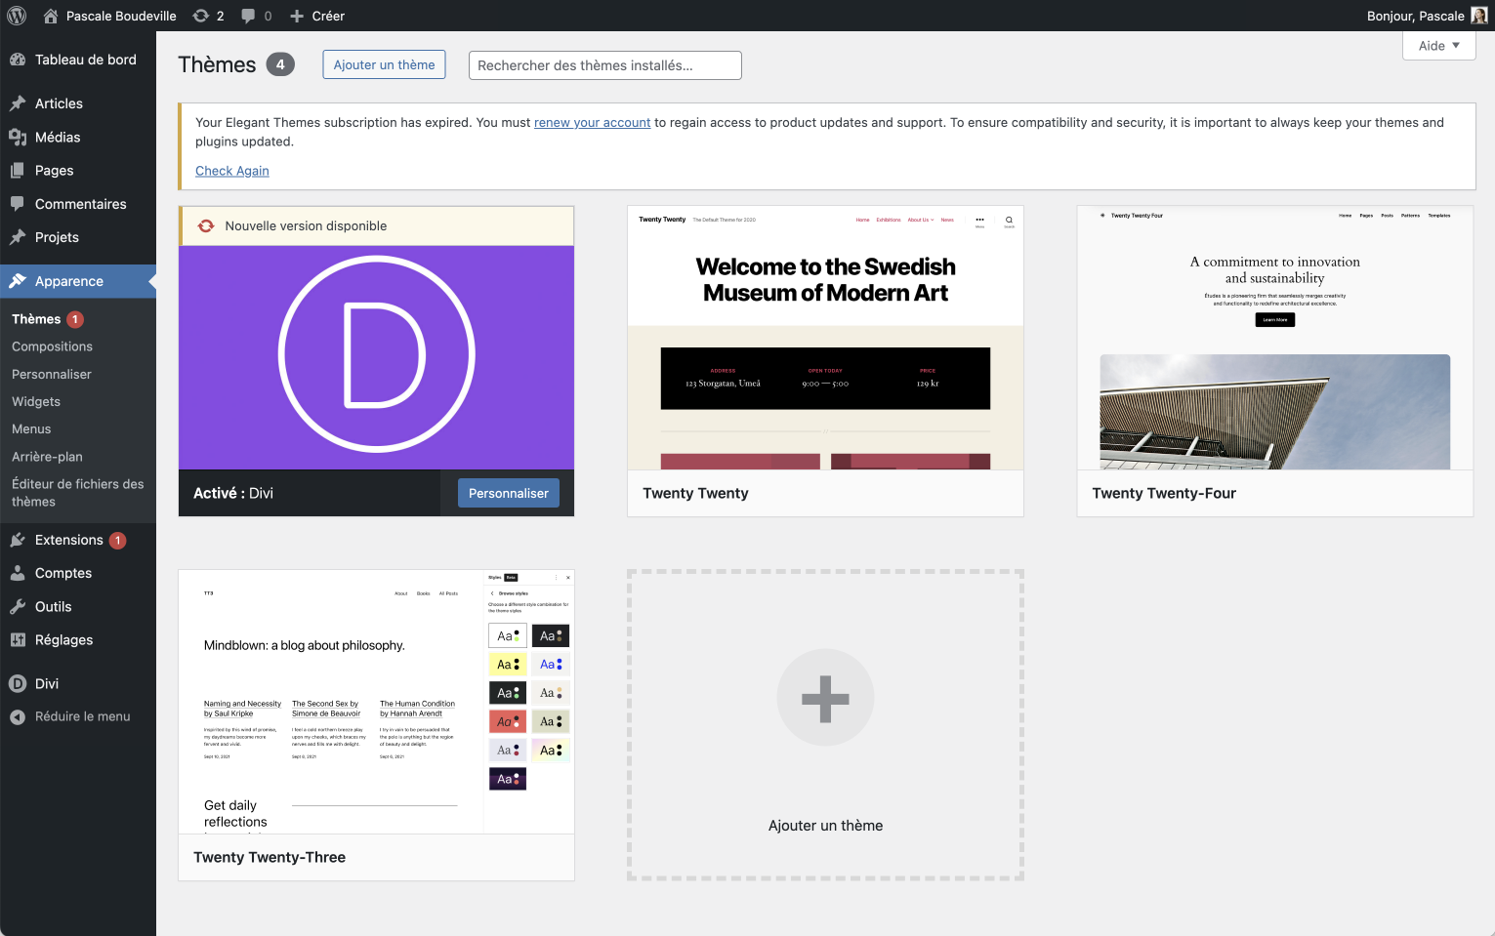Open the Personnaliser submenu item
This screenshot has width=1495, height=936.
click(x=52, y=374)
